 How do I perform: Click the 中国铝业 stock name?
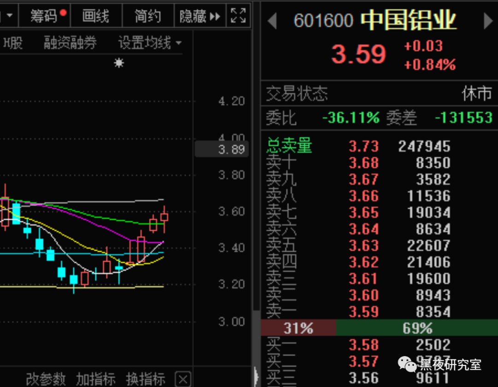click(409, 20)
